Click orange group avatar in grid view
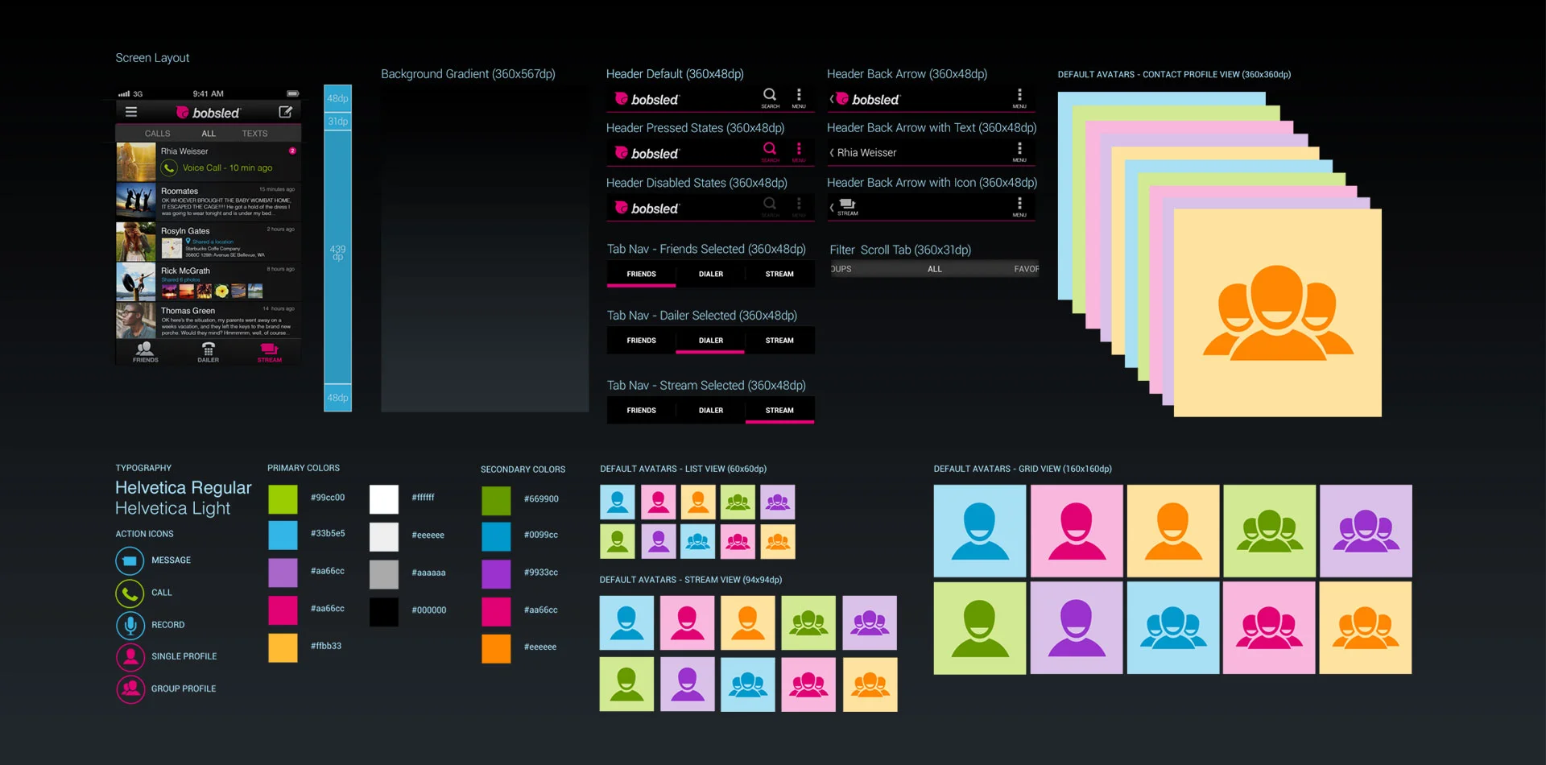The width and height of the screenshot is (1546, 765). tap(1366, 627)
